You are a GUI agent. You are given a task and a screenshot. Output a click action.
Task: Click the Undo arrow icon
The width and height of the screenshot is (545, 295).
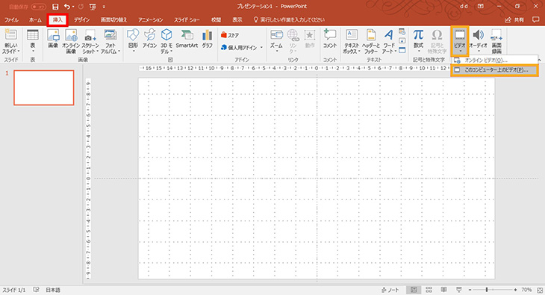(x=67, y=7)
